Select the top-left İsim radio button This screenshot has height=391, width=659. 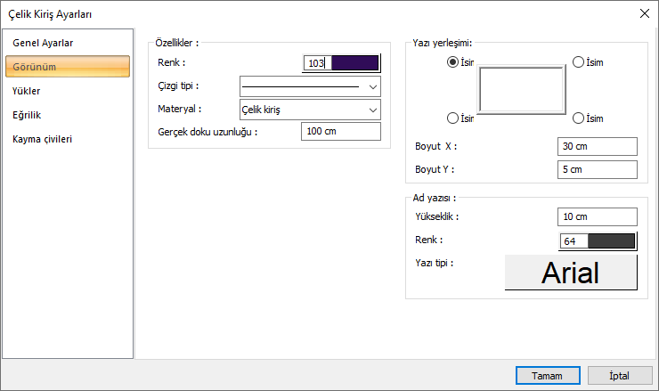point(453,62)
